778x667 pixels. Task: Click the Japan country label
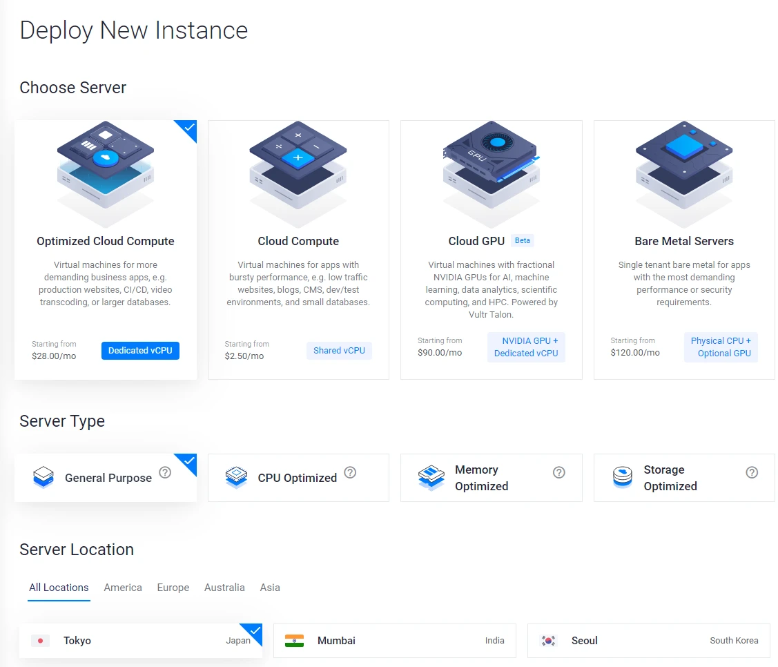tap(238, 641)
